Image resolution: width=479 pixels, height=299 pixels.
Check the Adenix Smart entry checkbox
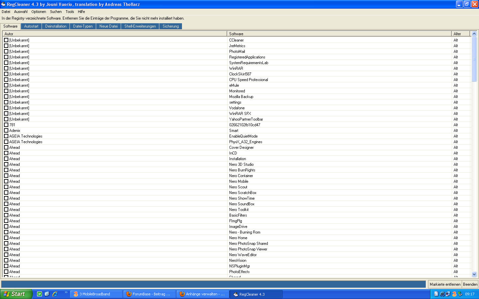(6, 130)
